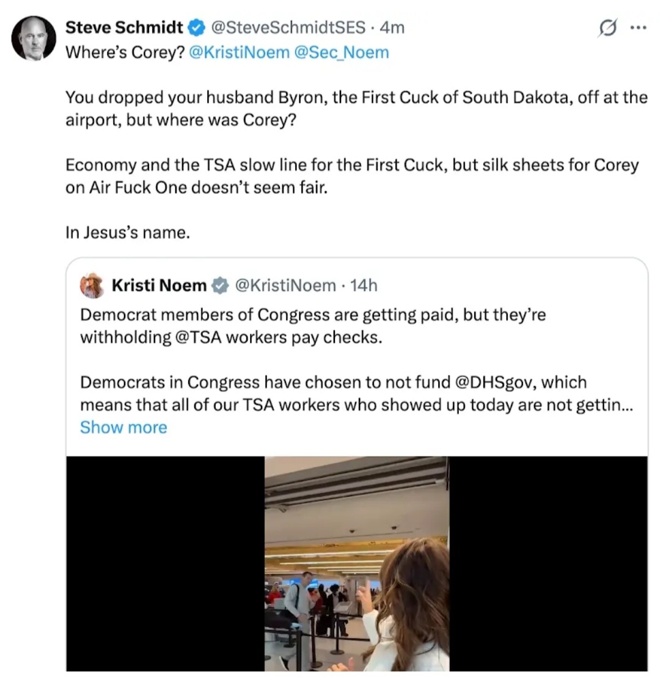Click the blue verified badge beside Steve Schmidt
Screen dimensions: 660x677
tap(196, 27)
